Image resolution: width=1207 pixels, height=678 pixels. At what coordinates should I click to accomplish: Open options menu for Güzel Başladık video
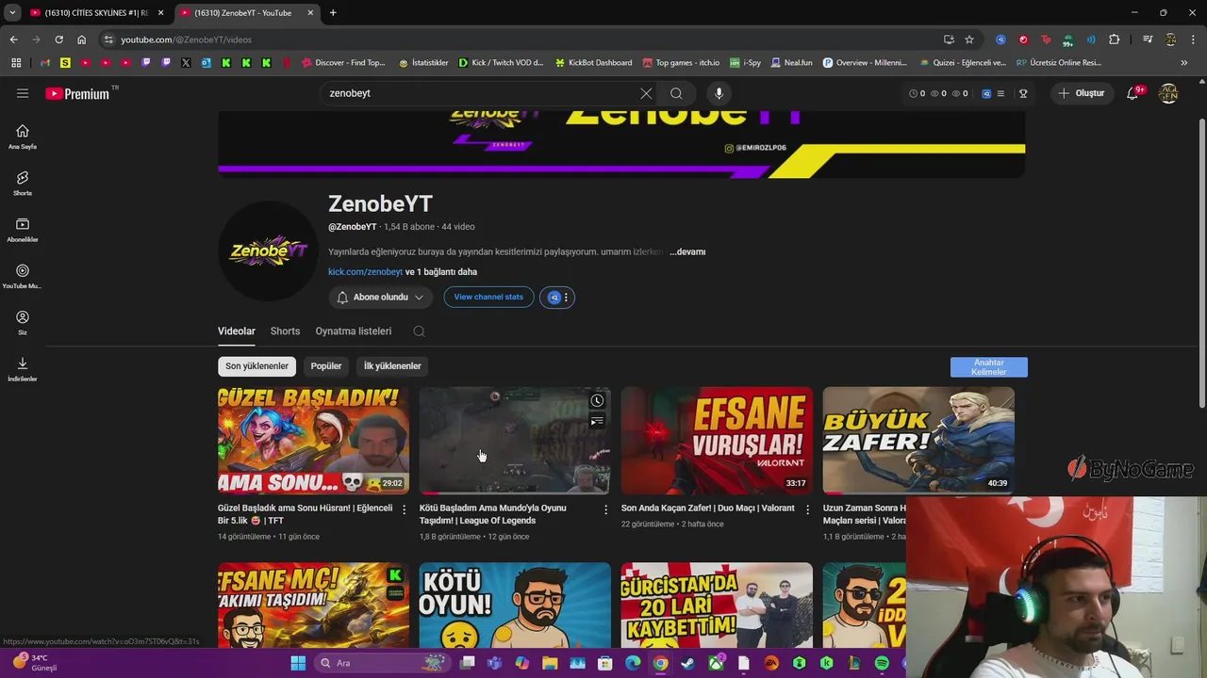(405, 509)
